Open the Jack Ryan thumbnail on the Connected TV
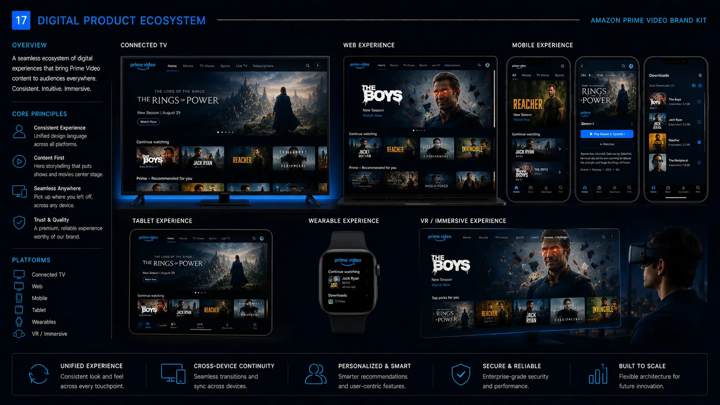 pyautogui.click(x=203, y=158)
